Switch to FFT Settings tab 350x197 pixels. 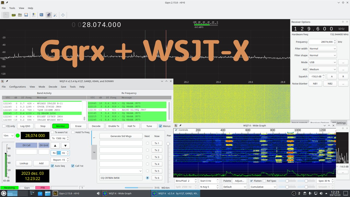click(x=339, y=123)
